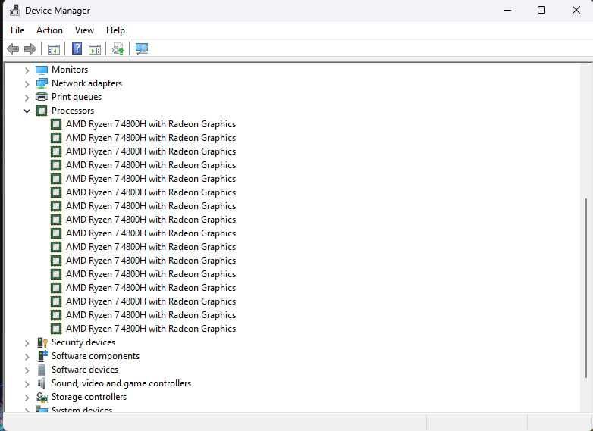
Task: Click the Monitors category icon
Action: coord(42,70)
